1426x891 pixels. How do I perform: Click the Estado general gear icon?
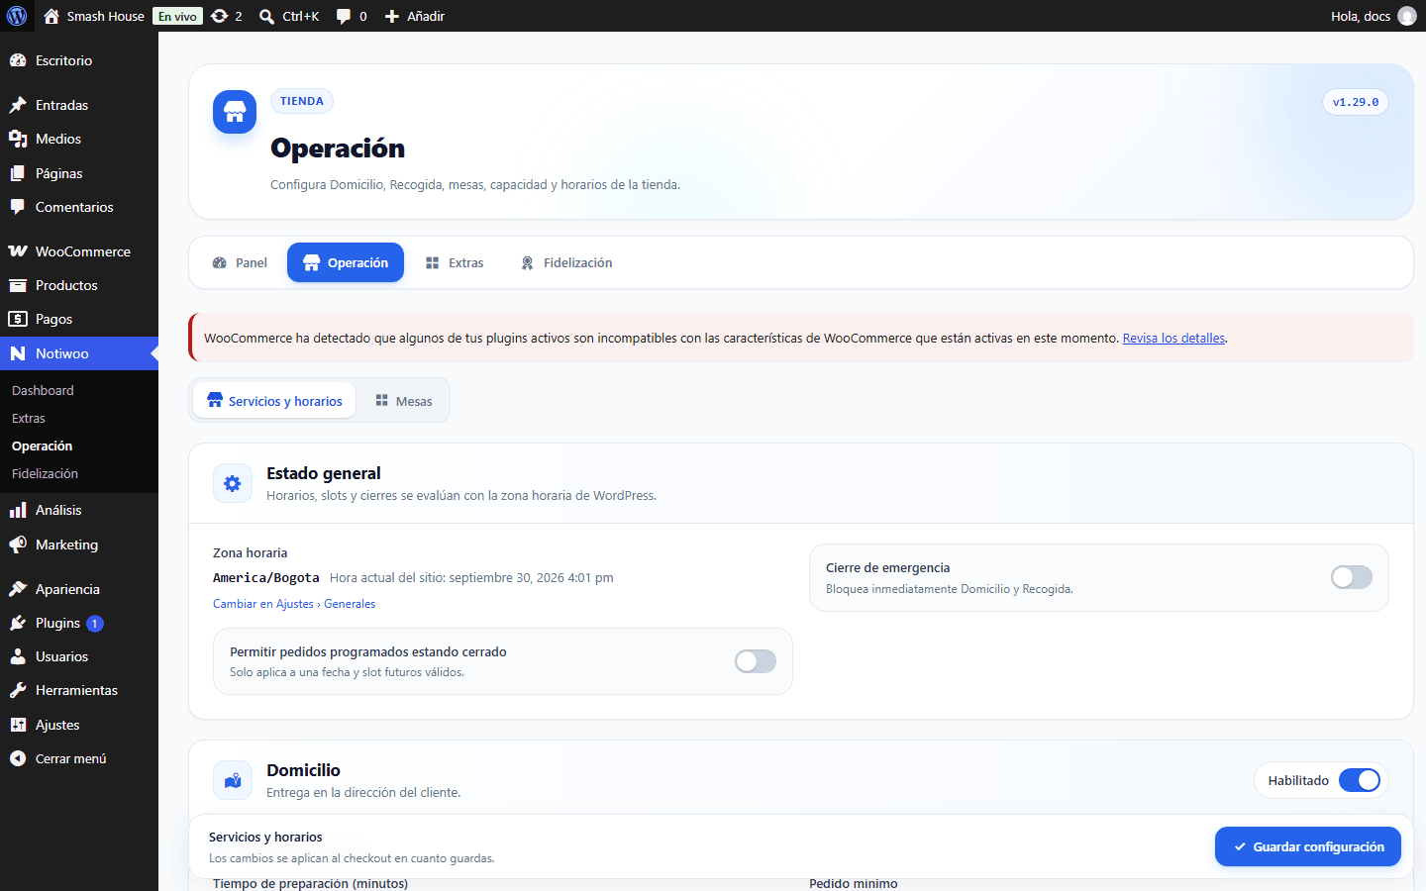click(233, 483)
